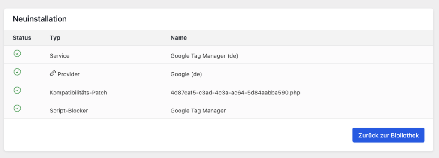Screen dimensions: 439x158
Task: Click the Neuinstallation heading
Action: click(39, 19)
